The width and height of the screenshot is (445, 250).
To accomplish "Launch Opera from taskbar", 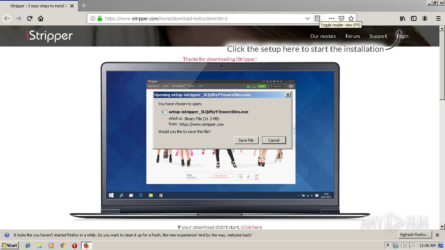I will (x=74, y=245).
